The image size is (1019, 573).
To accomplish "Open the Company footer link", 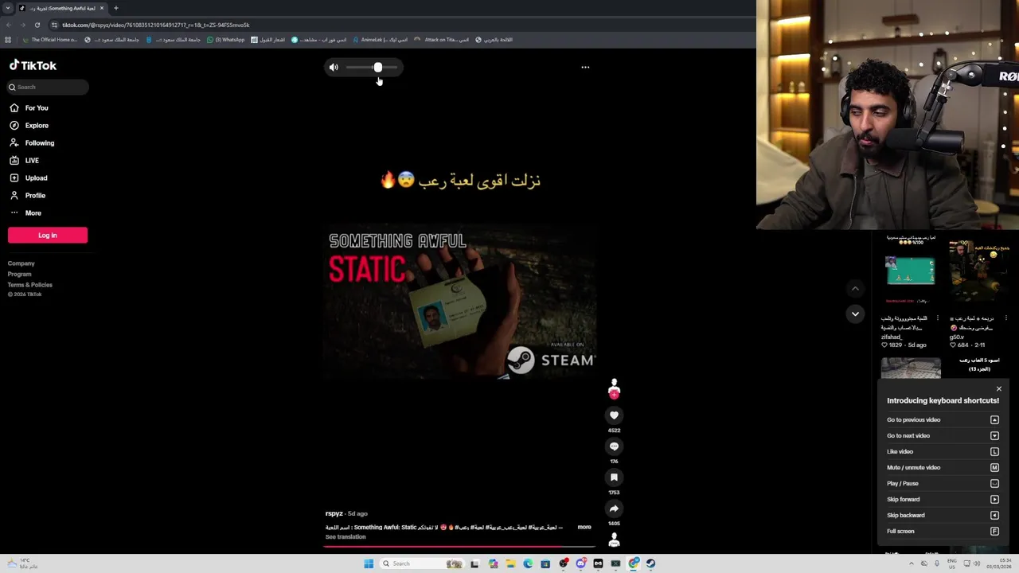I will pos(21,263).
